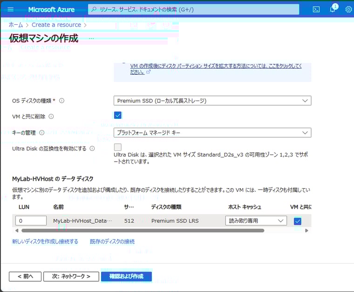
Task: Click the truncated サ… size column header
Action: click(x=129, y=207)
